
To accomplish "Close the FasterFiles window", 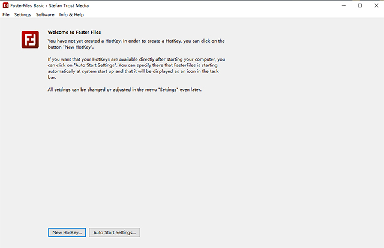I will 376,5.
